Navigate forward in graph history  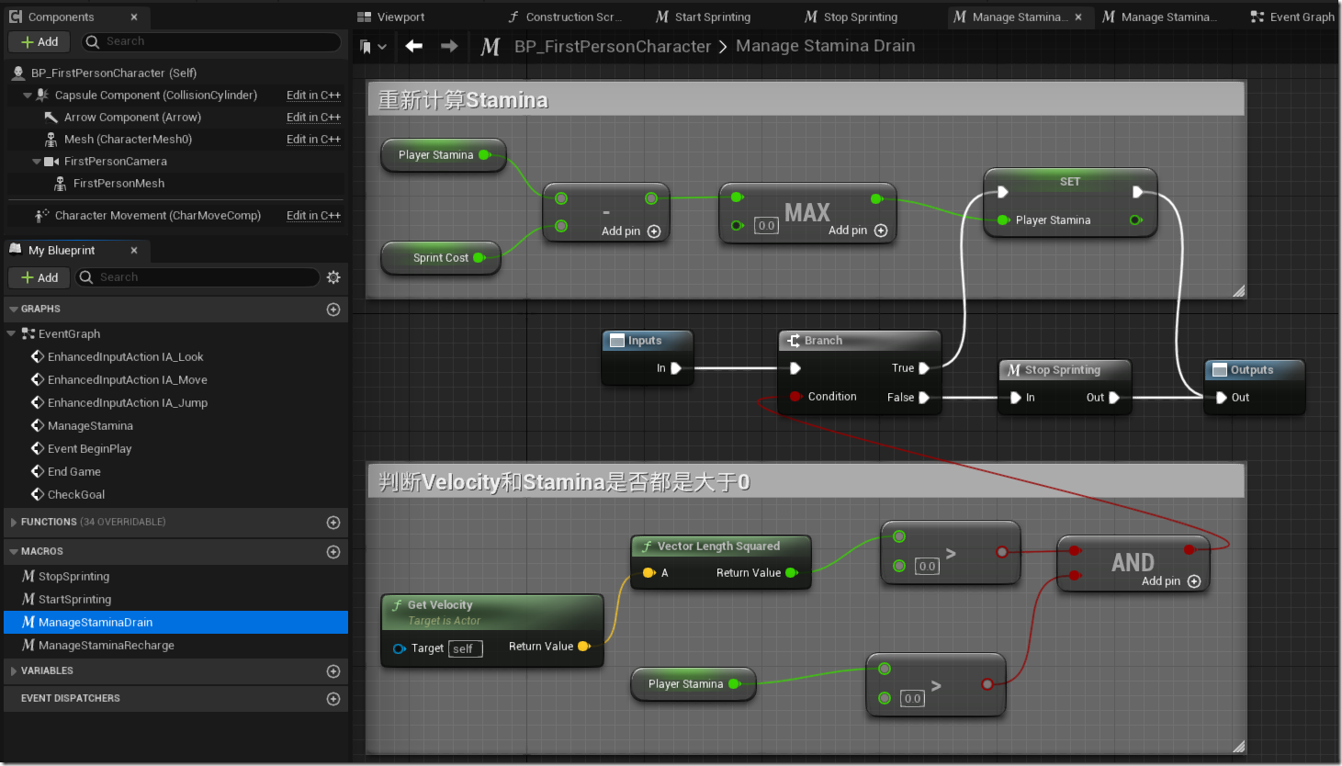[x=449, y=46]
